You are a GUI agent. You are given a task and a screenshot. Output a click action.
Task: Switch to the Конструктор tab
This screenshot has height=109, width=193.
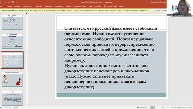pos(27,6)
